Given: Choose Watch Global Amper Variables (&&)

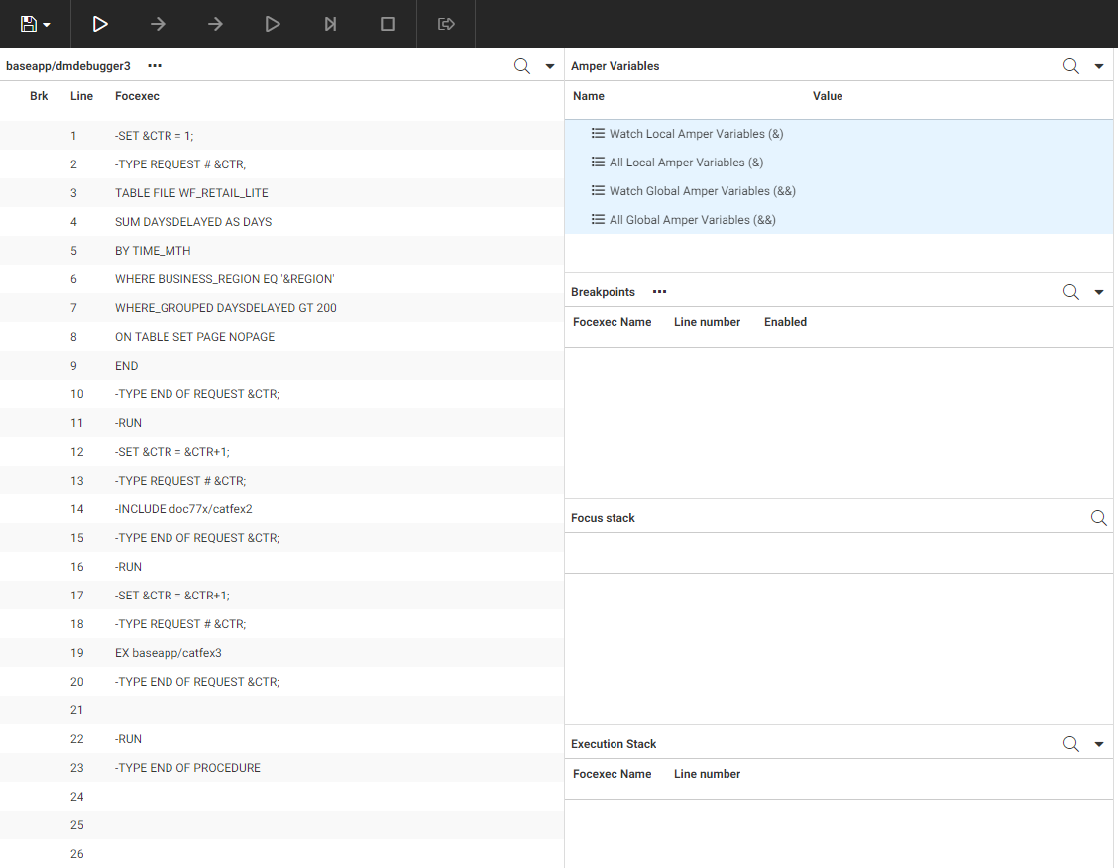Looking at the screenshot, I should click(x=702, y=191).
